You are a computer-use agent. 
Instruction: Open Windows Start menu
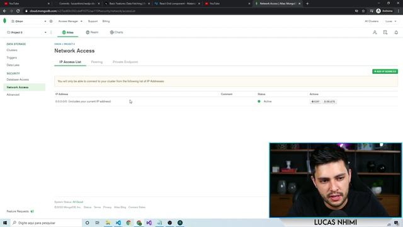pyautogui.click(x=5, y=223)
